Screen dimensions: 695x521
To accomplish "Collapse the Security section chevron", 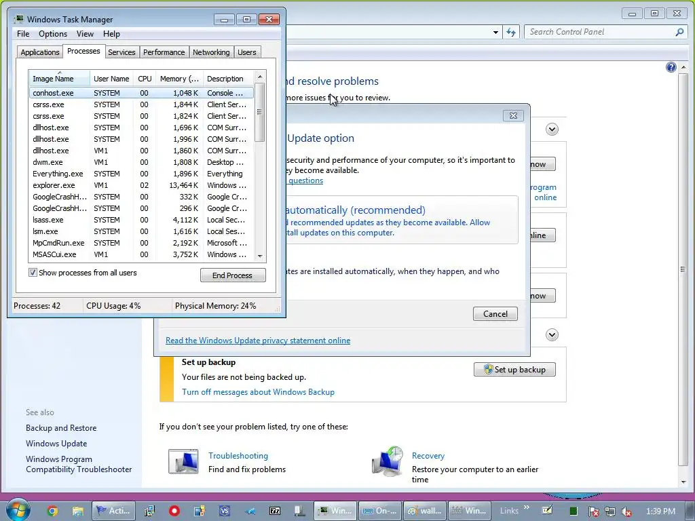I will click(552, 130).
